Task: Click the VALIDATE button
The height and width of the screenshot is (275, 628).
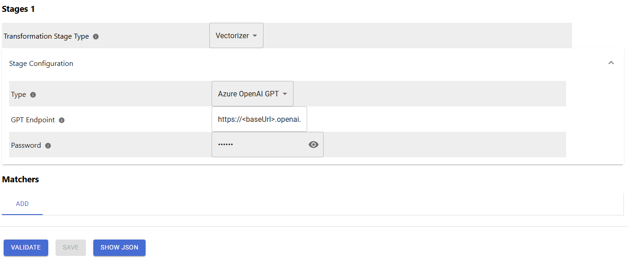Action: 26,247
